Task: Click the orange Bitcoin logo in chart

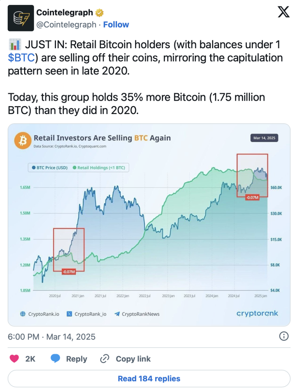Action: (x=22, y=140)
